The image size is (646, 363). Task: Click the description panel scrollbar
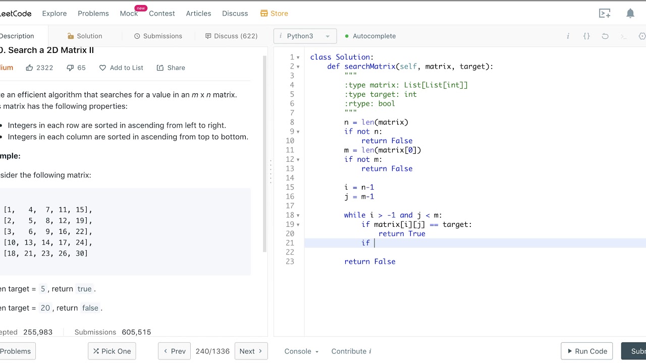264,154
